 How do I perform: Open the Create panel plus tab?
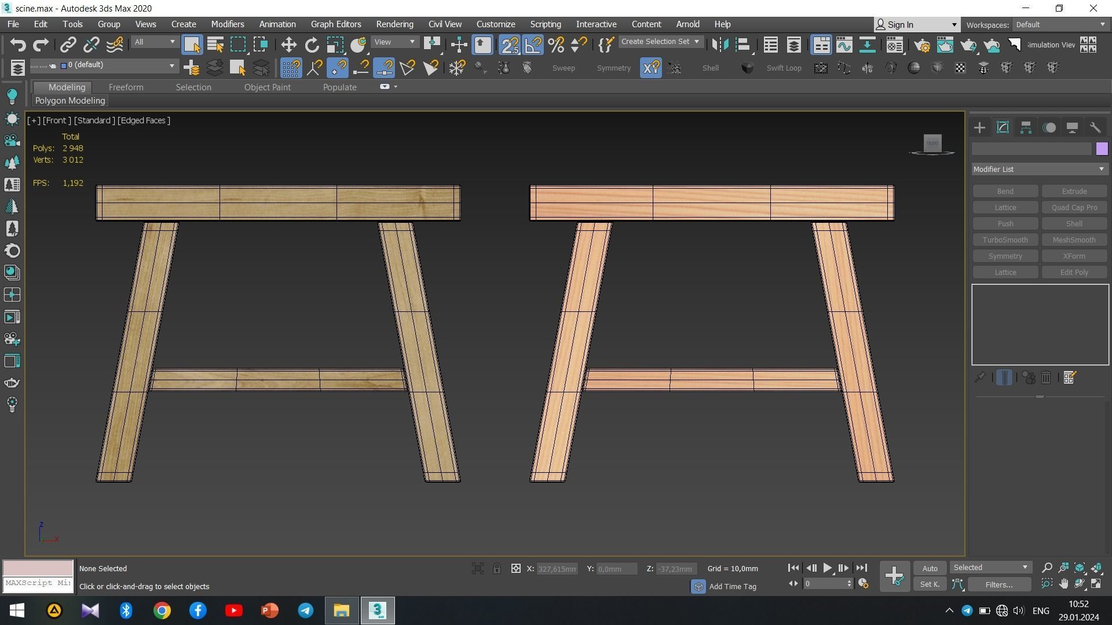coord(979,128)
